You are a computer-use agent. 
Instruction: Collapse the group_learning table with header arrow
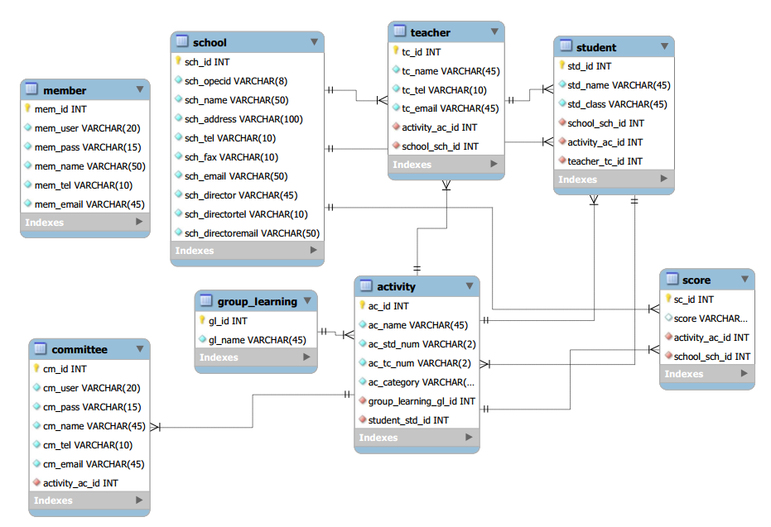point(307,300)
